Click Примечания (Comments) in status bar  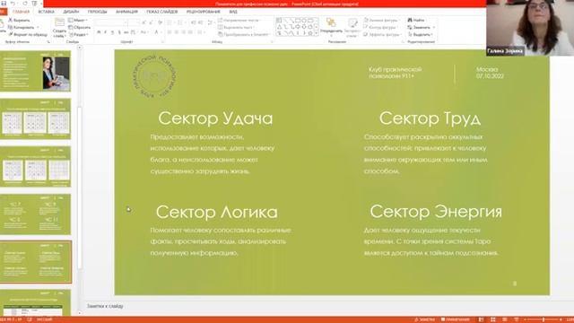(x=455, y=319)
